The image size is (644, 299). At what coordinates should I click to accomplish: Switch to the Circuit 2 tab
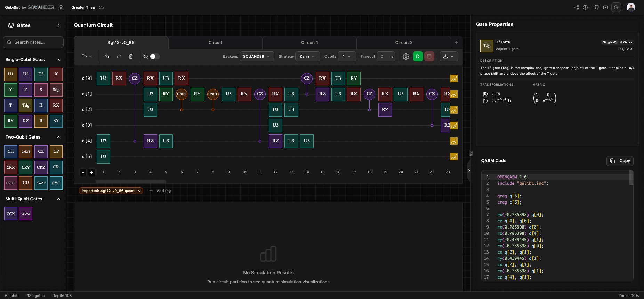tap(404, 43)
